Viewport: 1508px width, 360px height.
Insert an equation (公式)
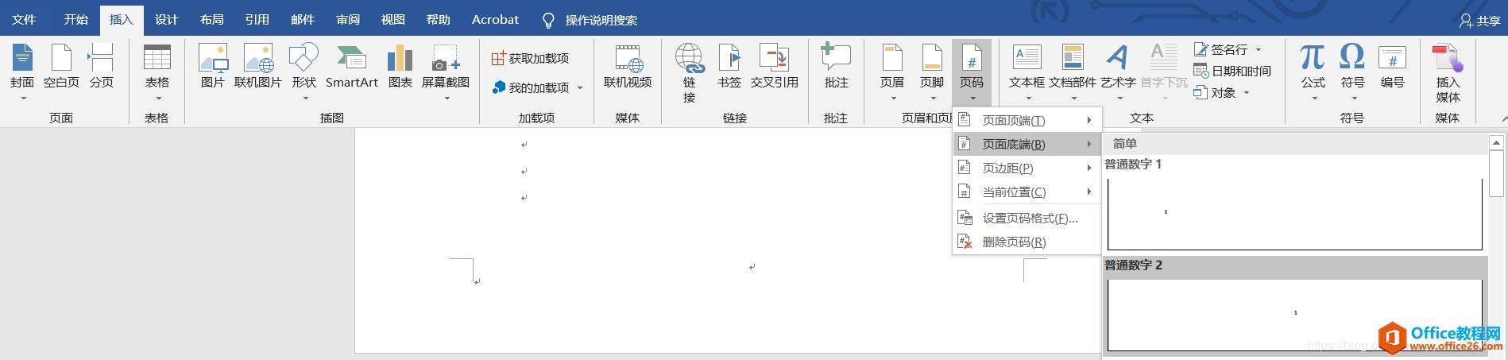(x=1313, y=72)
